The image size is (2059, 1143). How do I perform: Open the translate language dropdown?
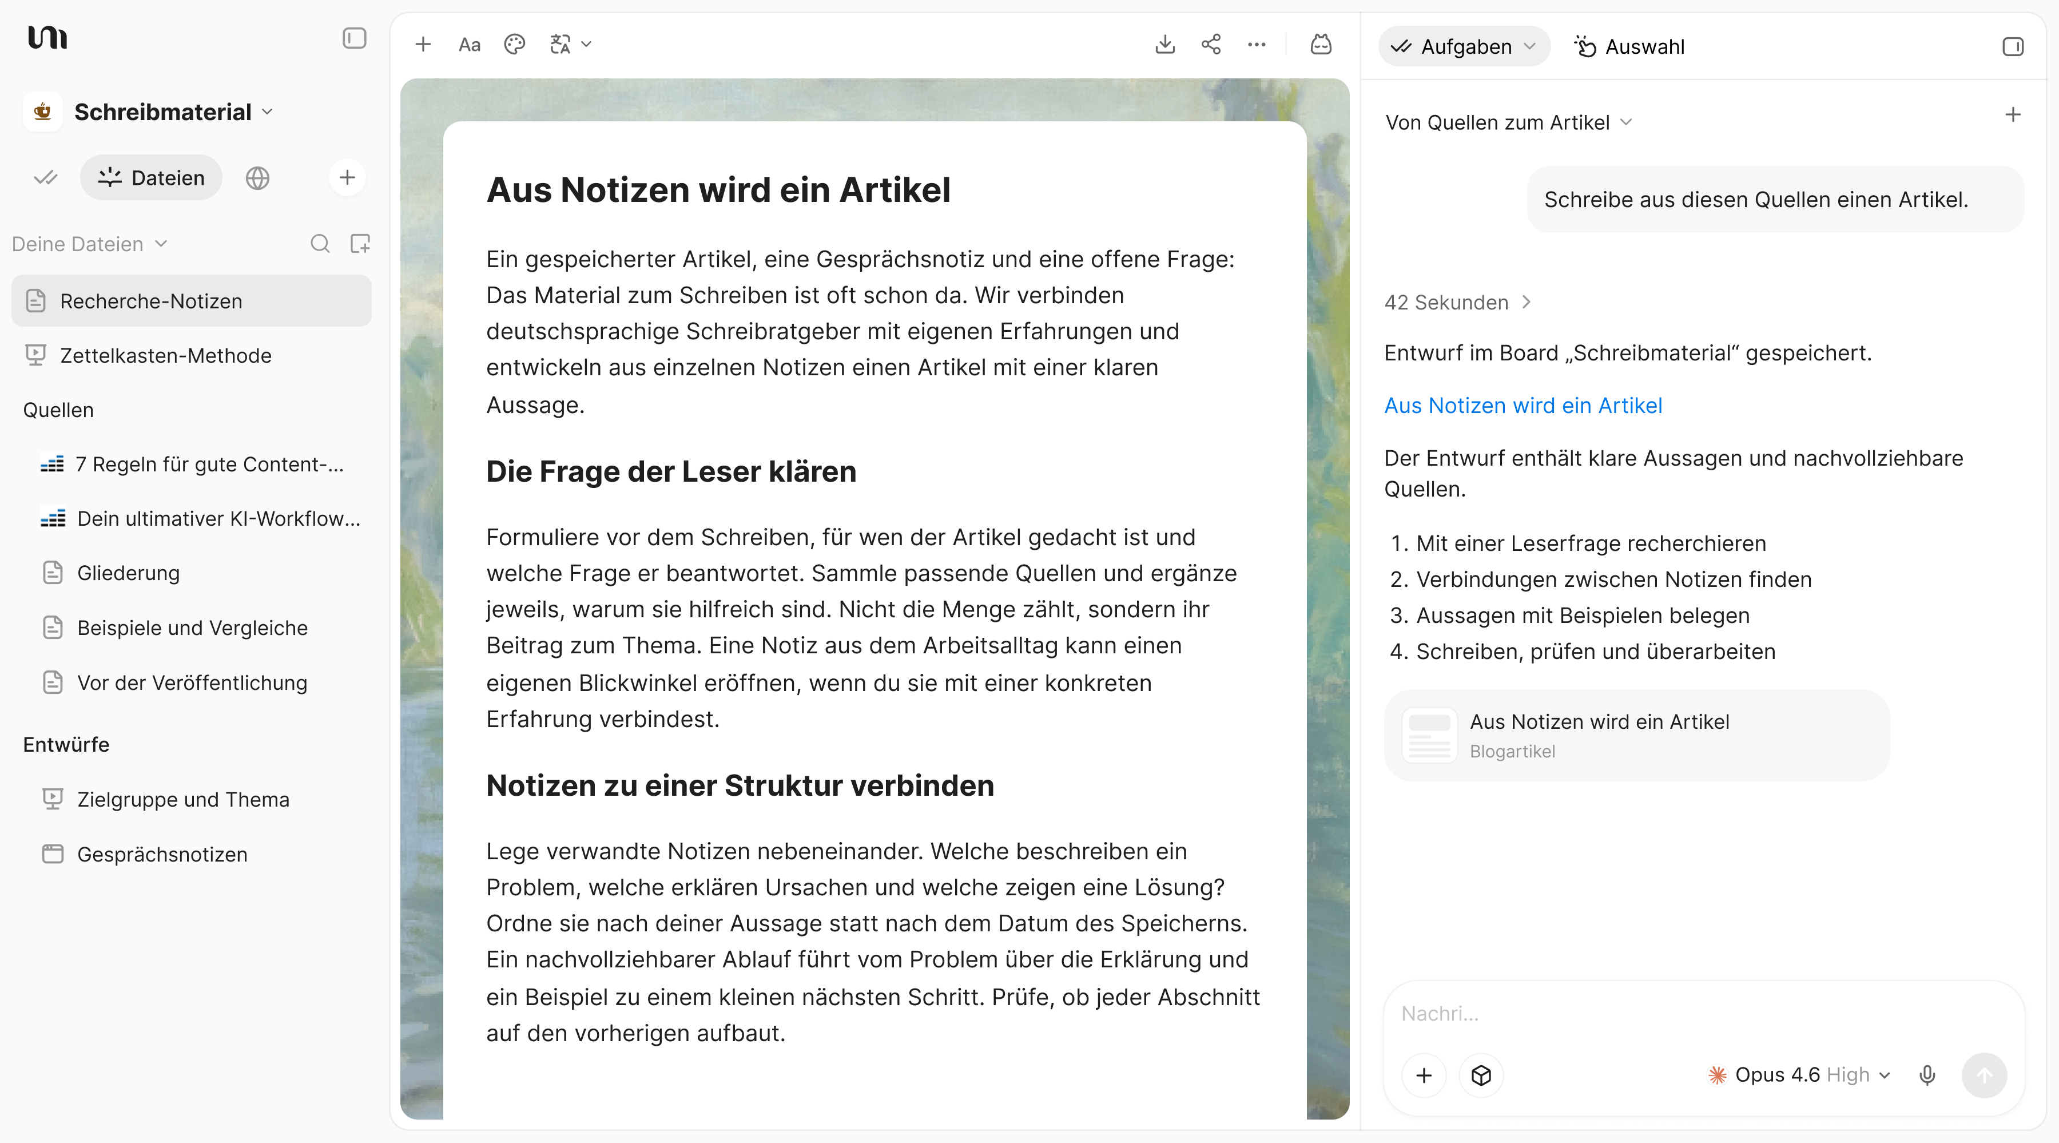pos(570,45)
